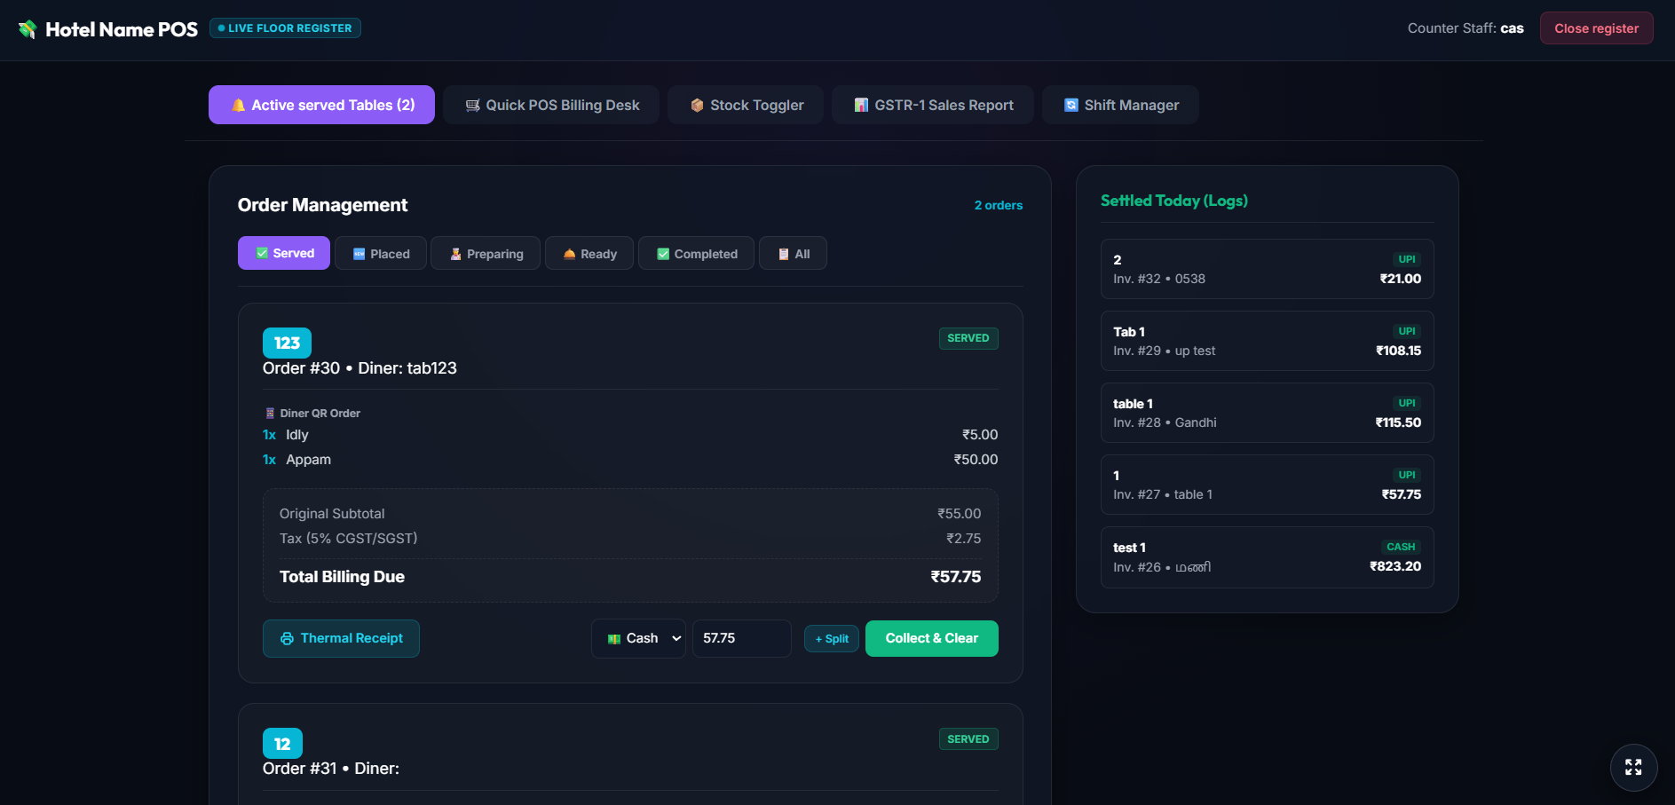Click the Appam line item

tap(630, 460)
